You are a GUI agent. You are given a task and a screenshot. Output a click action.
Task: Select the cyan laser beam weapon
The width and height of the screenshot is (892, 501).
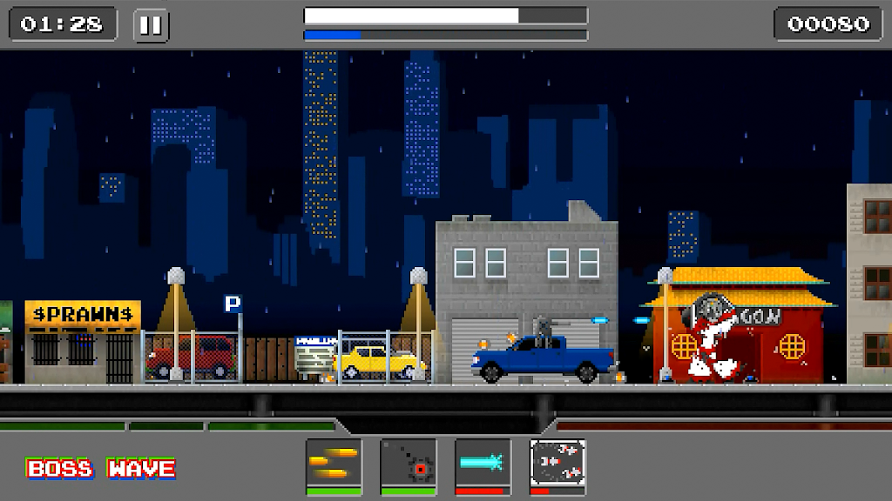pyautogui.click(x=483, y=463)
